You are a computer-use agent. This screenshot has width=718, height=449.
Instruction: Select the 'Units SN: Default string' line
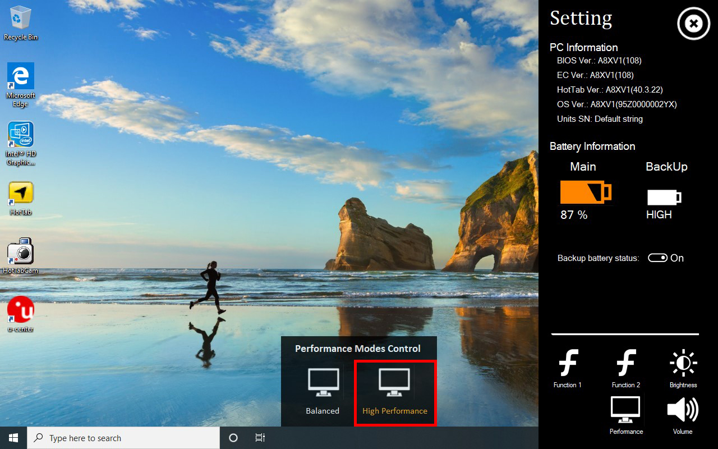tap(600, 119)
